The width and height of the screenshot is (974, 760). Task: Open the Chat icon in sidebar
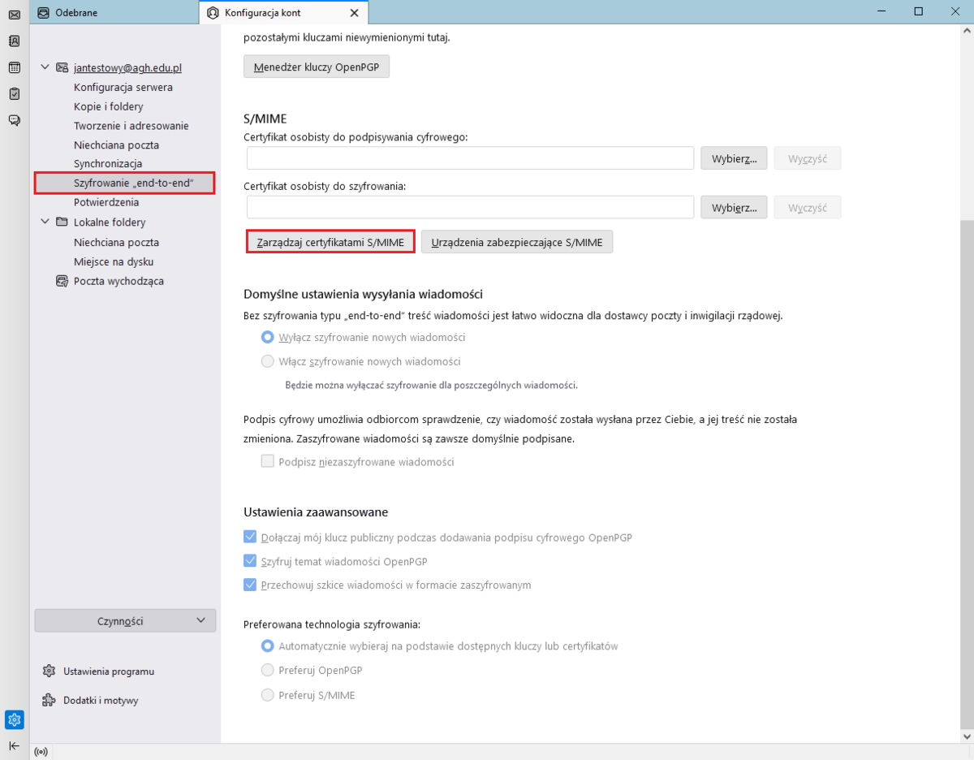14,120
